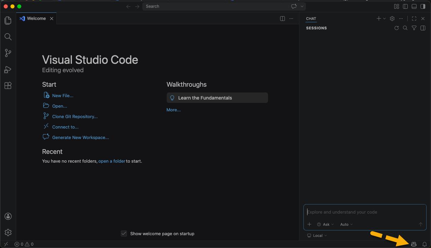Expand the Ask chat mode dropdown

(x=326, y=224)
